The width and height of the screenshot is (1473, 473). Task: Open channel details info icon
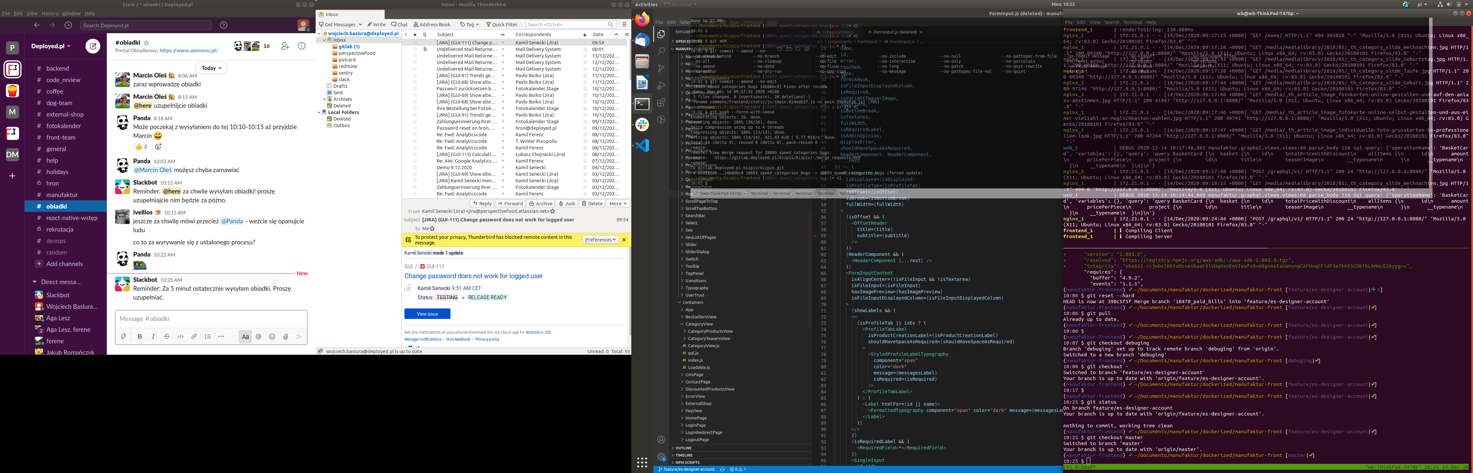coord(302,46)
